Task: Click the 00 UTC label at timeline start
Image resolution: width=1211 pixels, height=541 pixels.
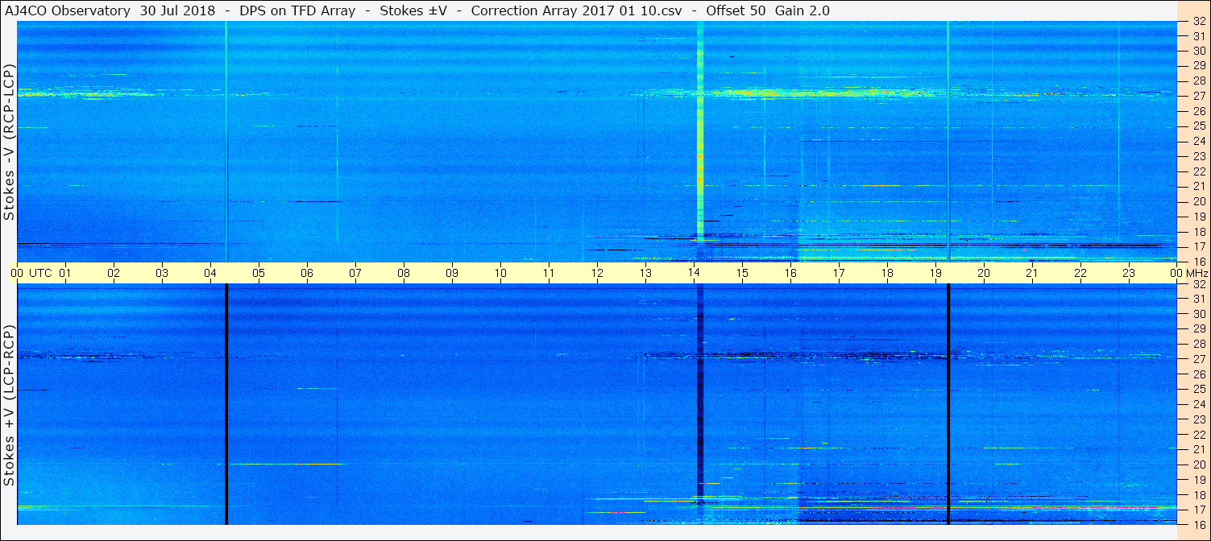Action: point(31,273)
